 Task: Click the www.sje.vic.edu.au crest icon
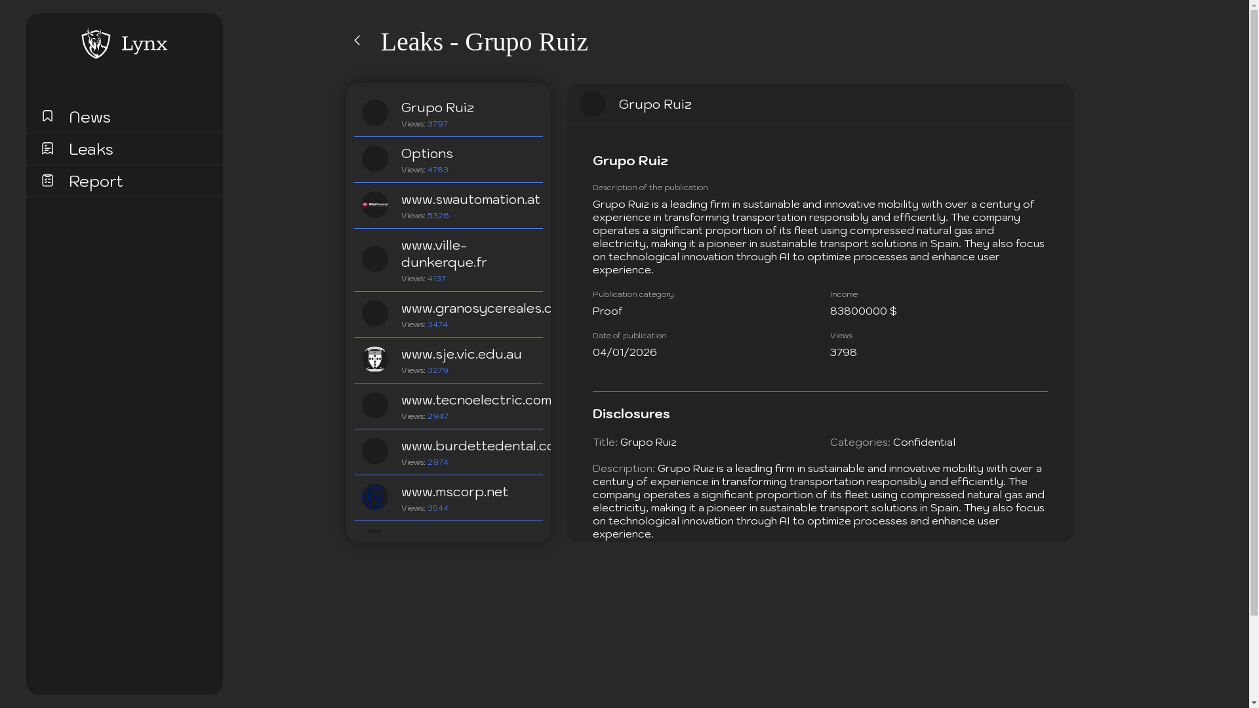(375, 359)
